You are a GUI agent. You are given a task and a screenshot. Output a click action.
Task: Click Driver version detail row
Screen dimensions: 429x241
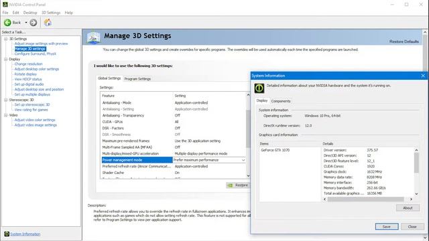[368, 150]
